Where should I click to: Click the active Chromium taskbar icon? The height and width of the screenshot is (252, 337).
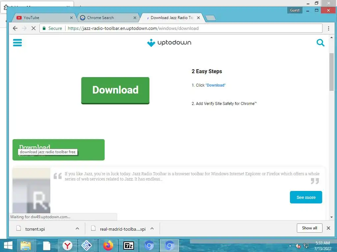click(169, 245)
